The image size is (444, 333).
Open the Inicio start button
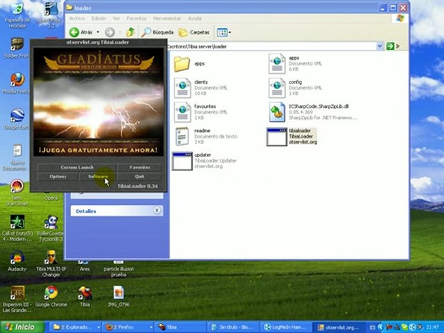tap(22, 327)
